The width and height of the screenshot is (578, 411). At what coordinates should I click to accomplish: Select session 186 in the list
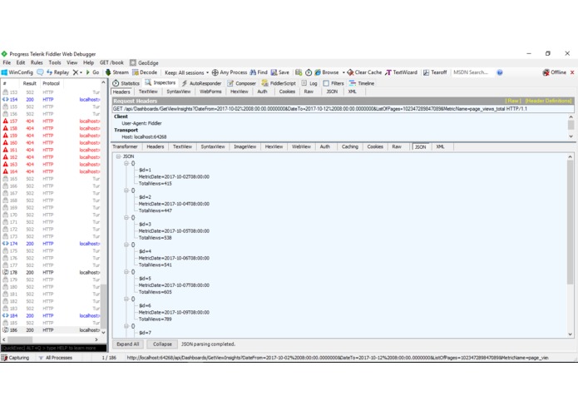[x=51, y=330]
